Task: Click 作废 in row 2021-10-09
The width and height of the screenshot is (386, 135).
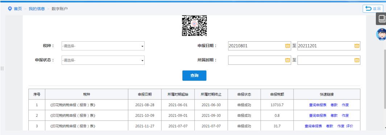Action: (x=345, y=115)
